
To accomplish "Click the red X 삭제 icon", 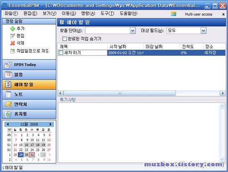I will (13, 43).
